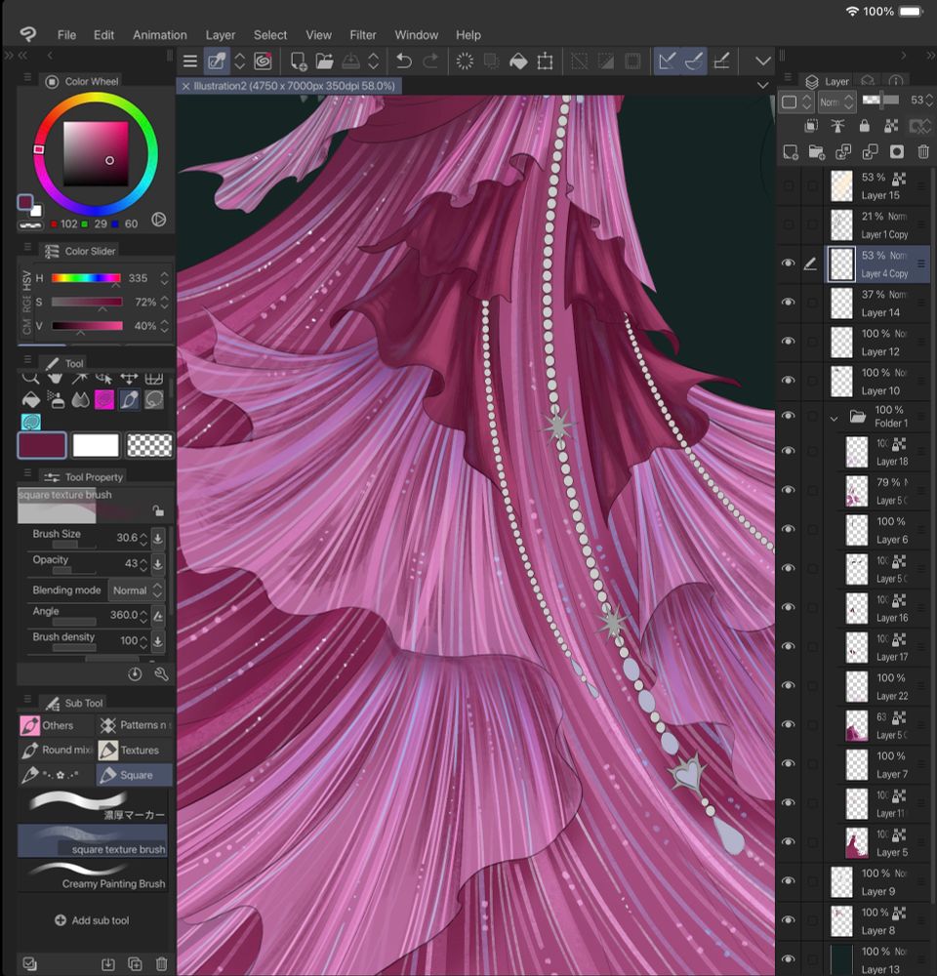
Task: Collapse Folder 1 in the layer list
Action: coord(834,418)
